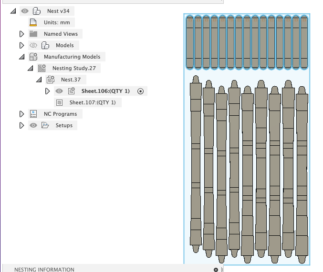Collapse the Nesting Study.27 node
Viewport: 323px width, 272px height.
coord(31,68)
